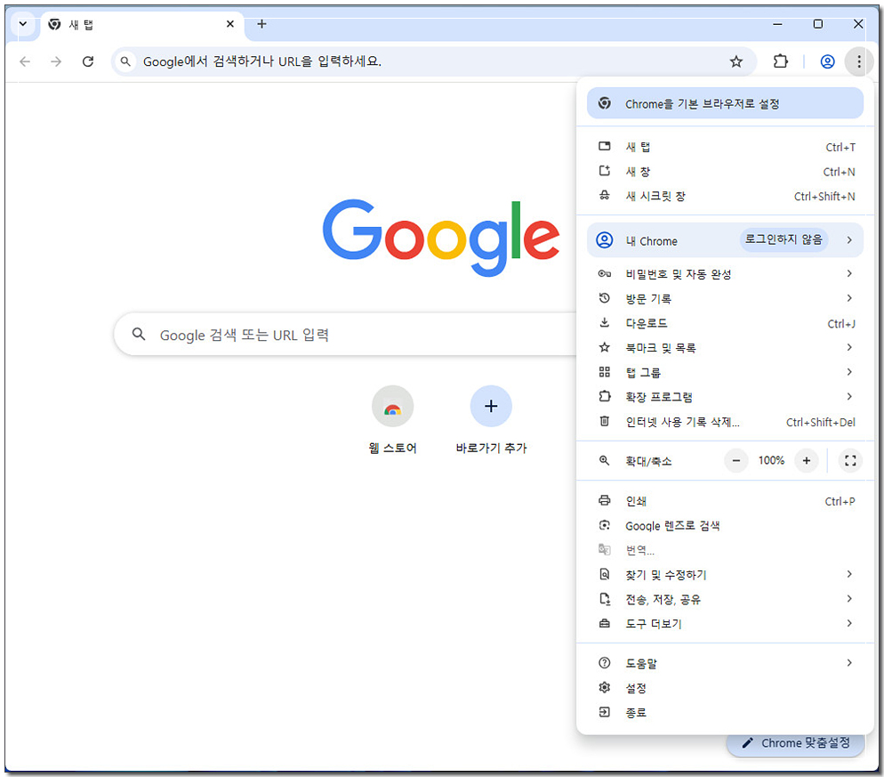Open 비밀번호 및 자동 완성 submenu

(x=725, y=273)
